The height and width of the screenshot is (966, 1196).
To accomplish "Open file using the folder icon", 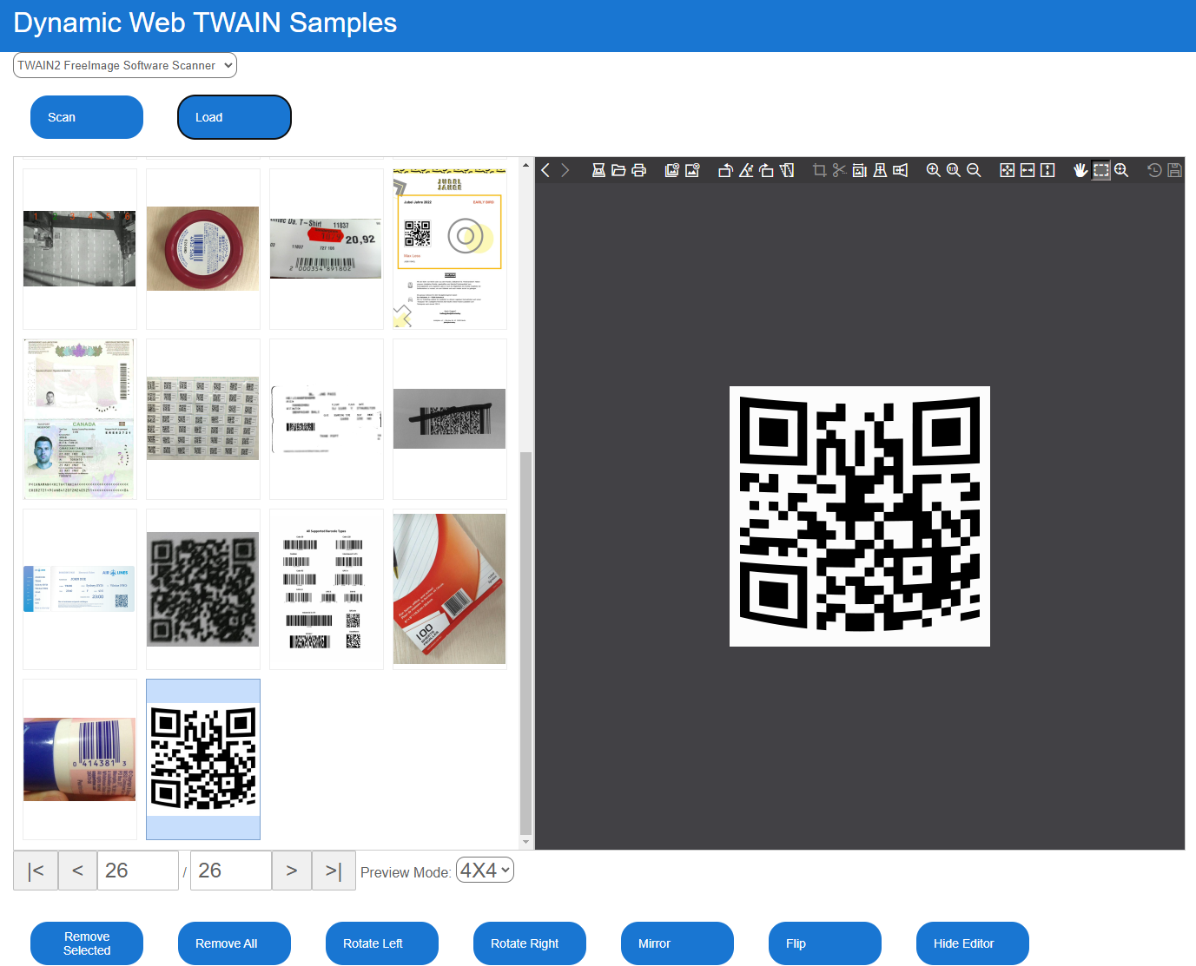I will [618, 170].
